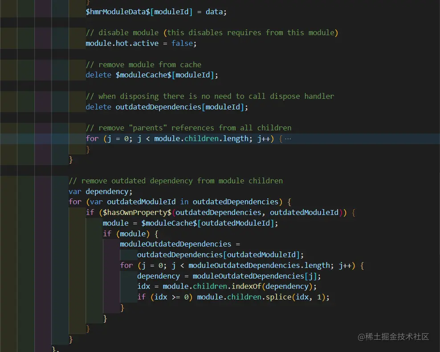Click the line 'dependency = moduleOutdatedDependencies[j];'
Viewport: 440px width, 352px height.
229,276
